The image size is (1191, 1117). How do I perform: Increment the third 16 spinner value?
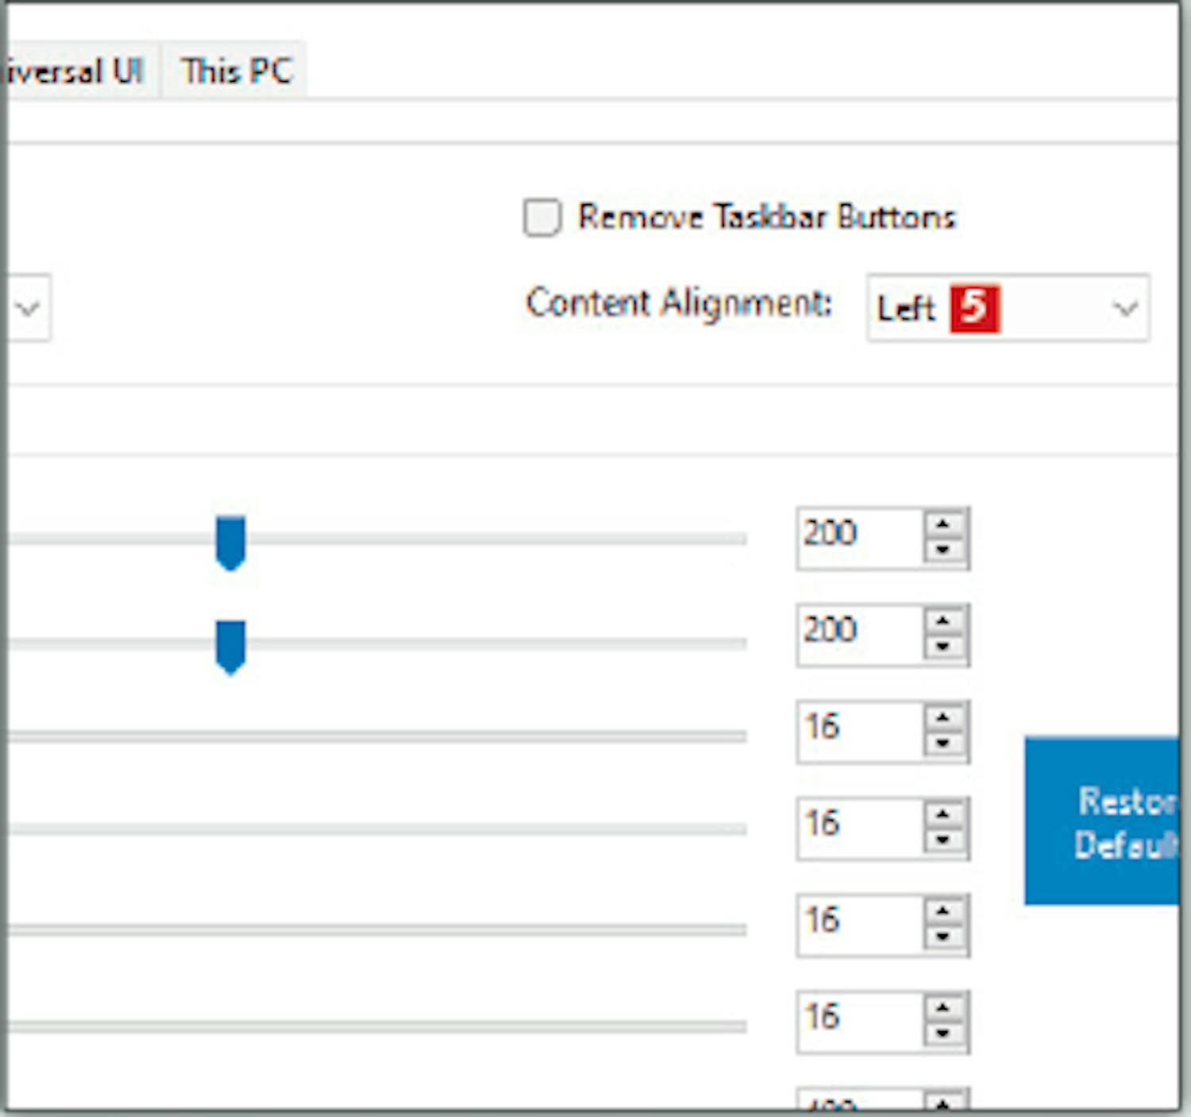pos(943,911)
